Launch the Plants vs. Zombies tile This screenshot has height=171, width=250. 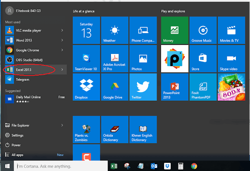[86, 129]
